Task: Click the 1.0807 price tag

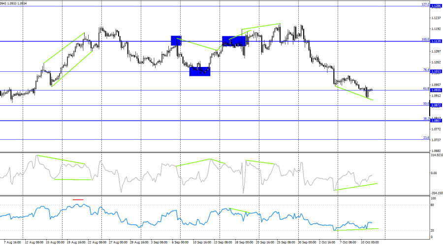Action: 436,121
